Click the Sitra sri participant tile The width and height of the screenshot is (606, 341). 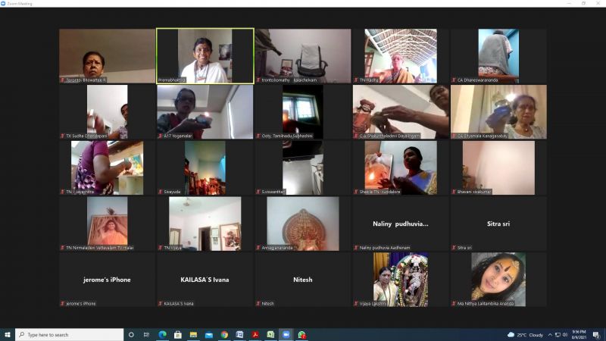click(498, 224)
